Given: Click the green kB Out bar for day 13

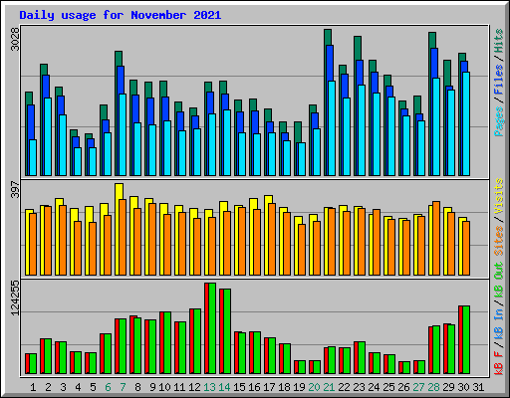Looking at the screenshot, I should point(212,328).
